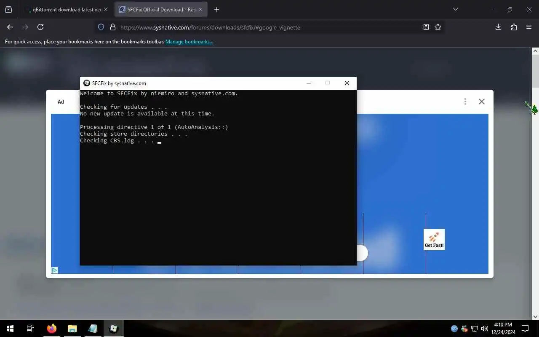Open File Explorer from the taskbar

tap(72, 329)
